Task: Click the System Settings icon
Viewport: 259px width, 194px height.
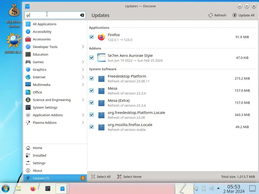Action: [28, 107]
